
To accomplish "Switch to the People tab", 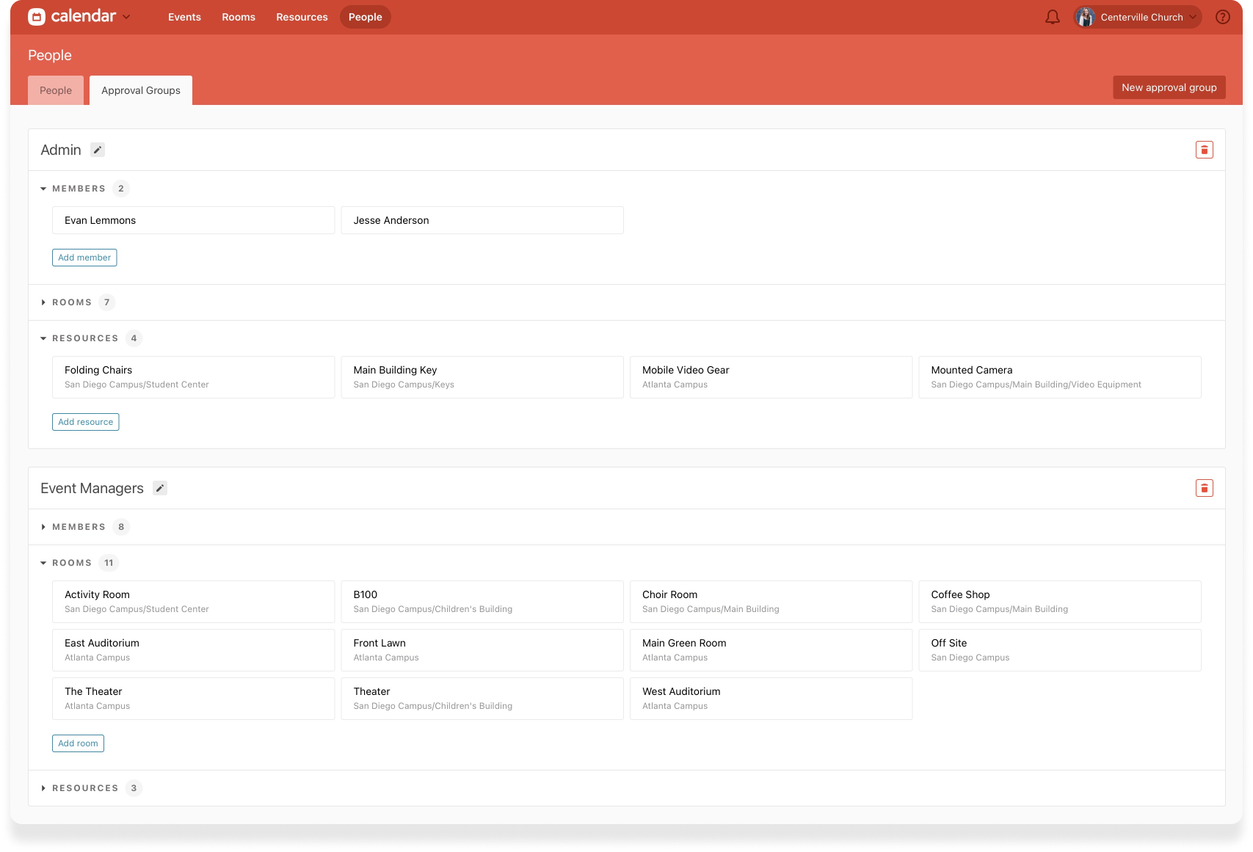I will [x=56, y=90].
